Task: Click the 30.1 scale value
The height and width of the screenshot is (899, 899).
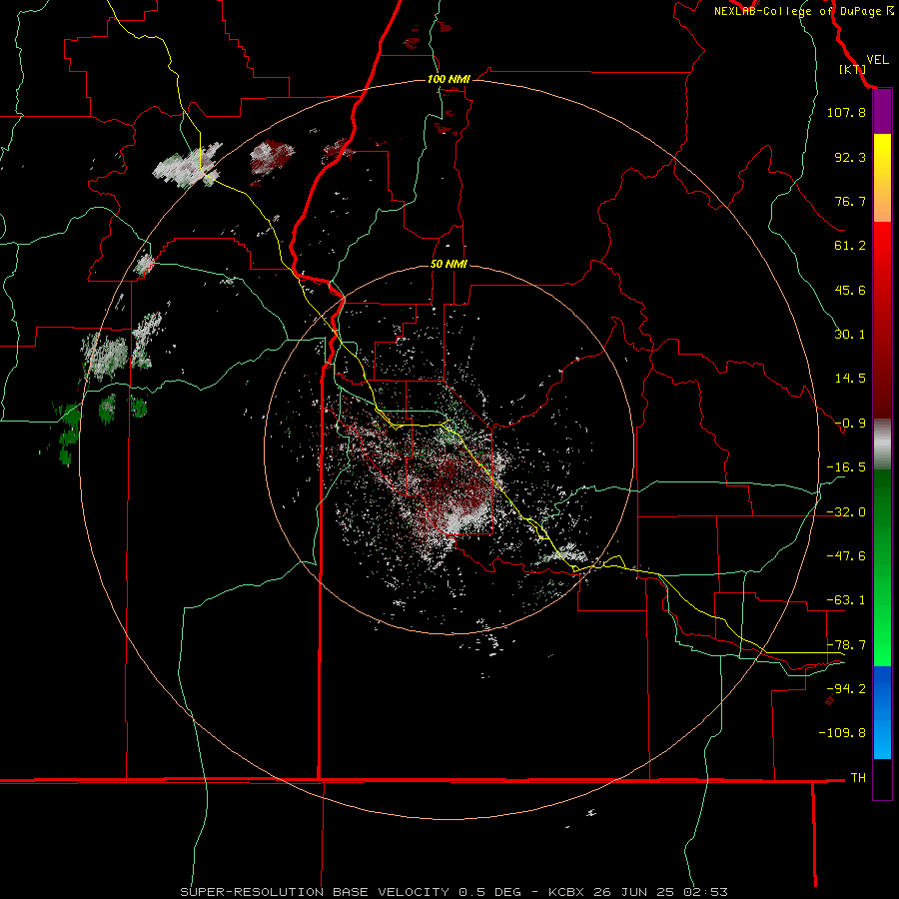Action: point(850,335)
